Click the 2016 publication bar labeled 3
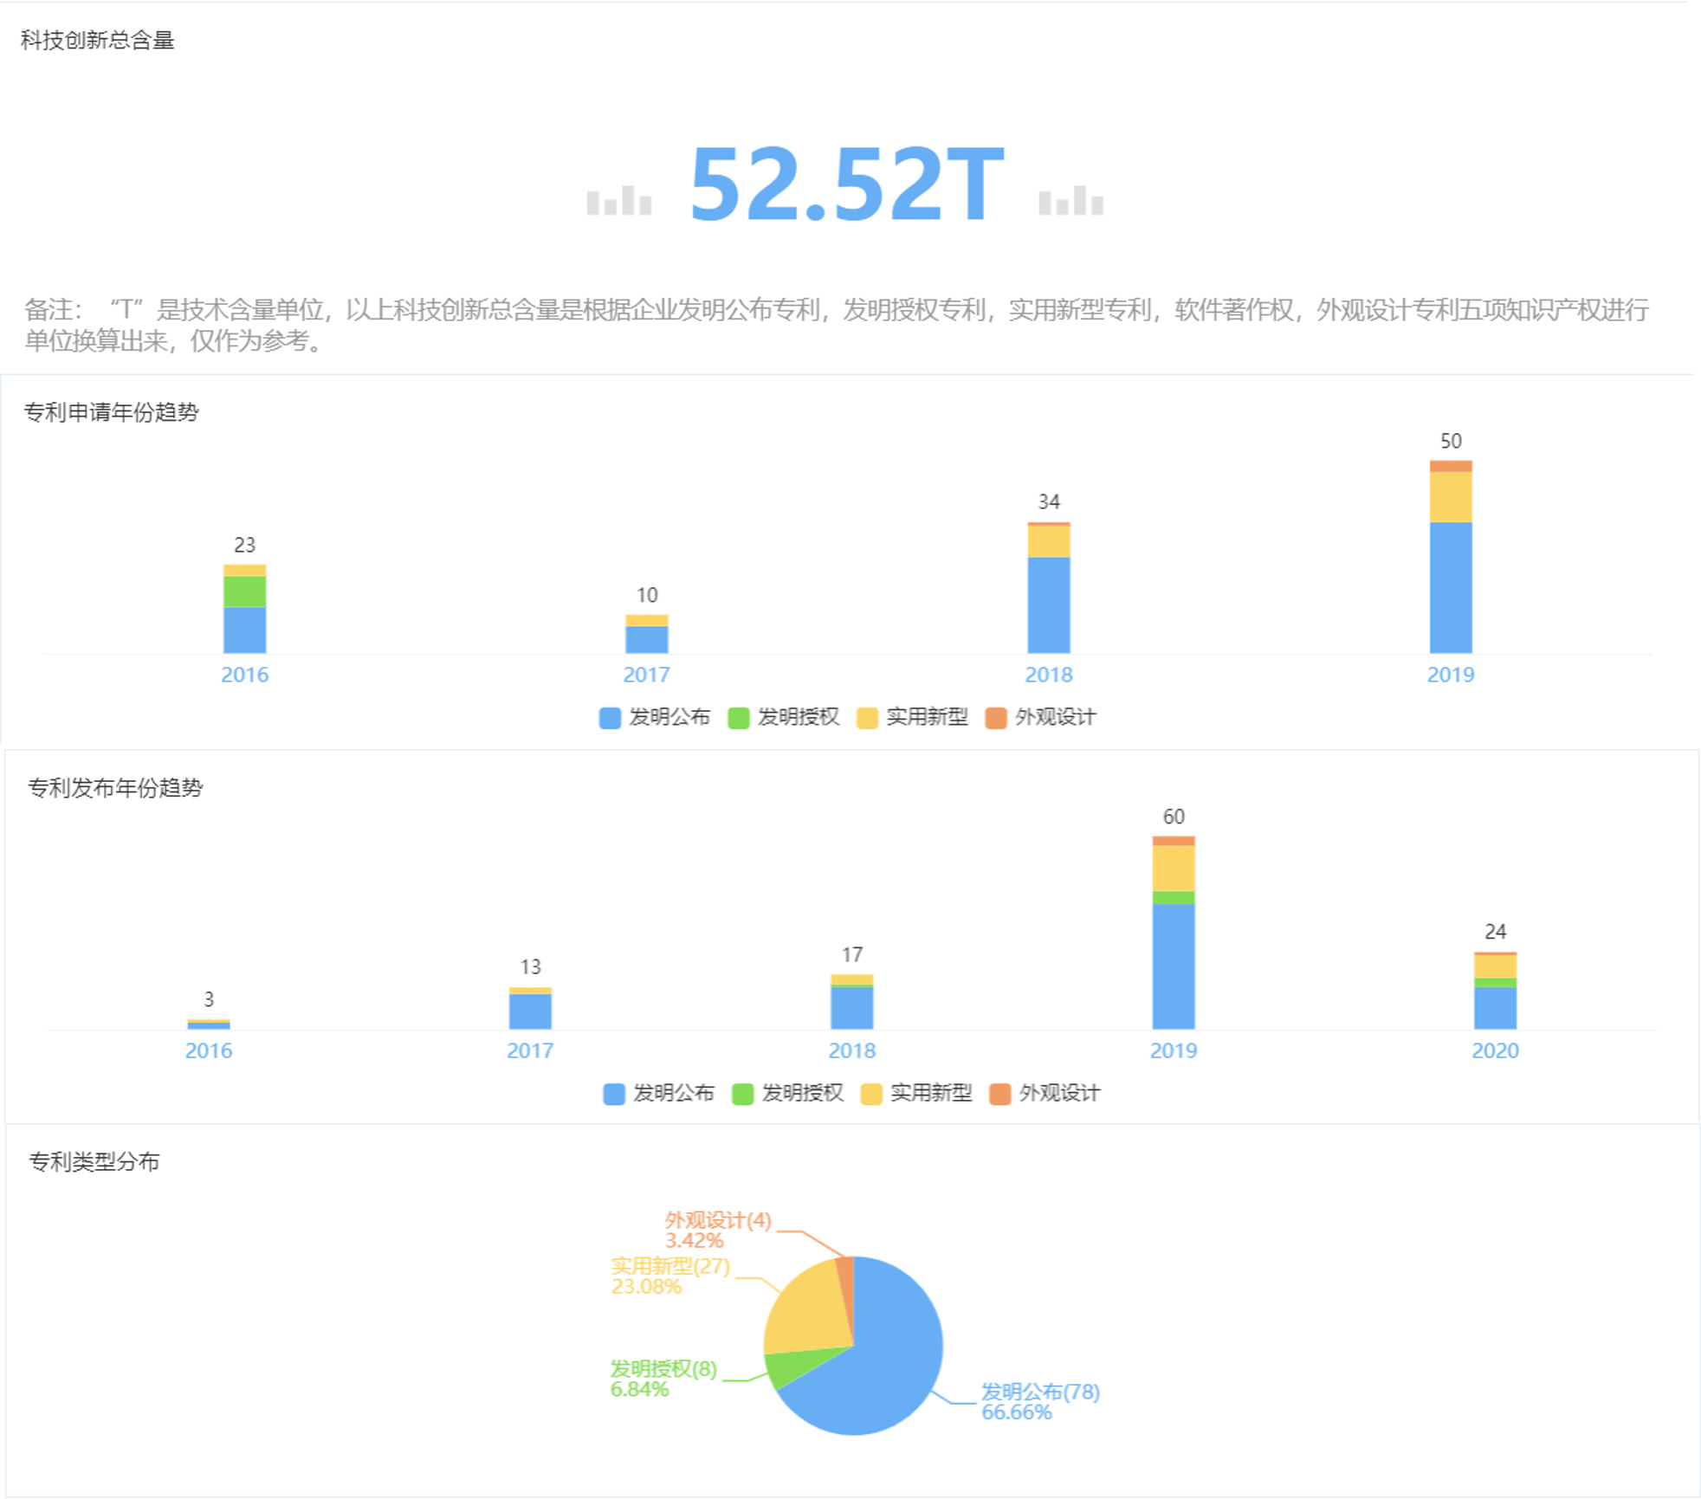This screenshot has width=1701, height=1499. click(209, 1024)
